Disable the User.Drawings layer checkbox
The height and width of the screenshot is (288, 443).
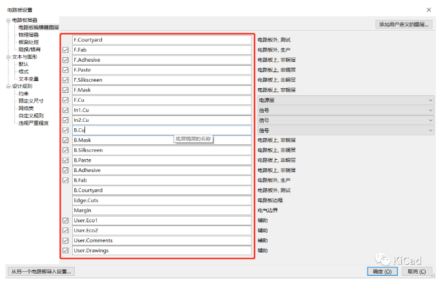pyautogui.click(x=66, y=251)
